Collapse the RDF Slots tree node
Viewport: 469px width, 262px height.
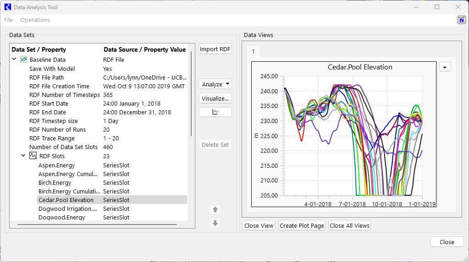(x=23, y=156)
